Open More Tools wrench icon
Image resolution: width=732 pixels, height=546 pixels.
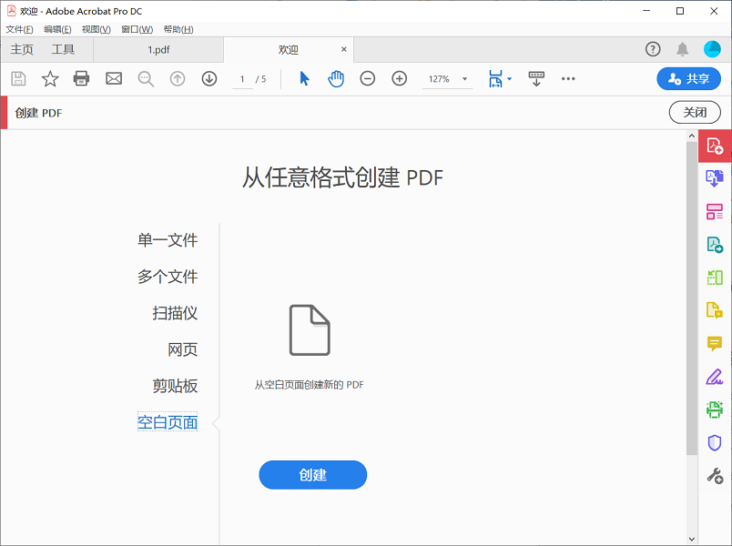(715, 476)
